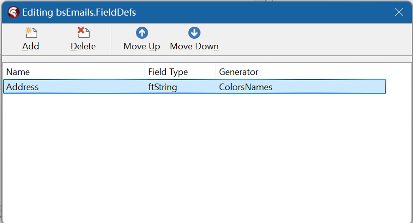The width and height of the screenshot is (413, 223).
Task: Click the Delete field icon
Action: pyautogui.click(x=83, y=33)
